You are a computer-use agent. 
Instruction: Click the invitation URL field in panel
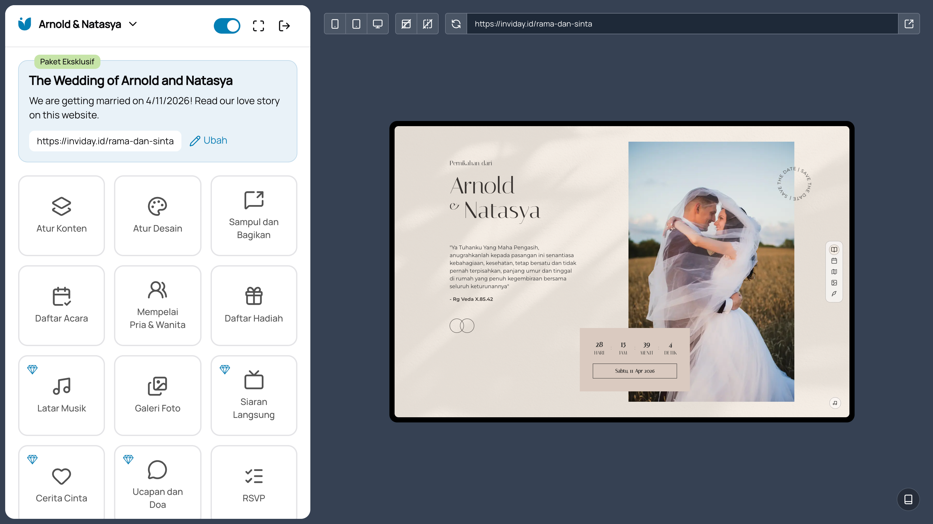pos(105,141)
